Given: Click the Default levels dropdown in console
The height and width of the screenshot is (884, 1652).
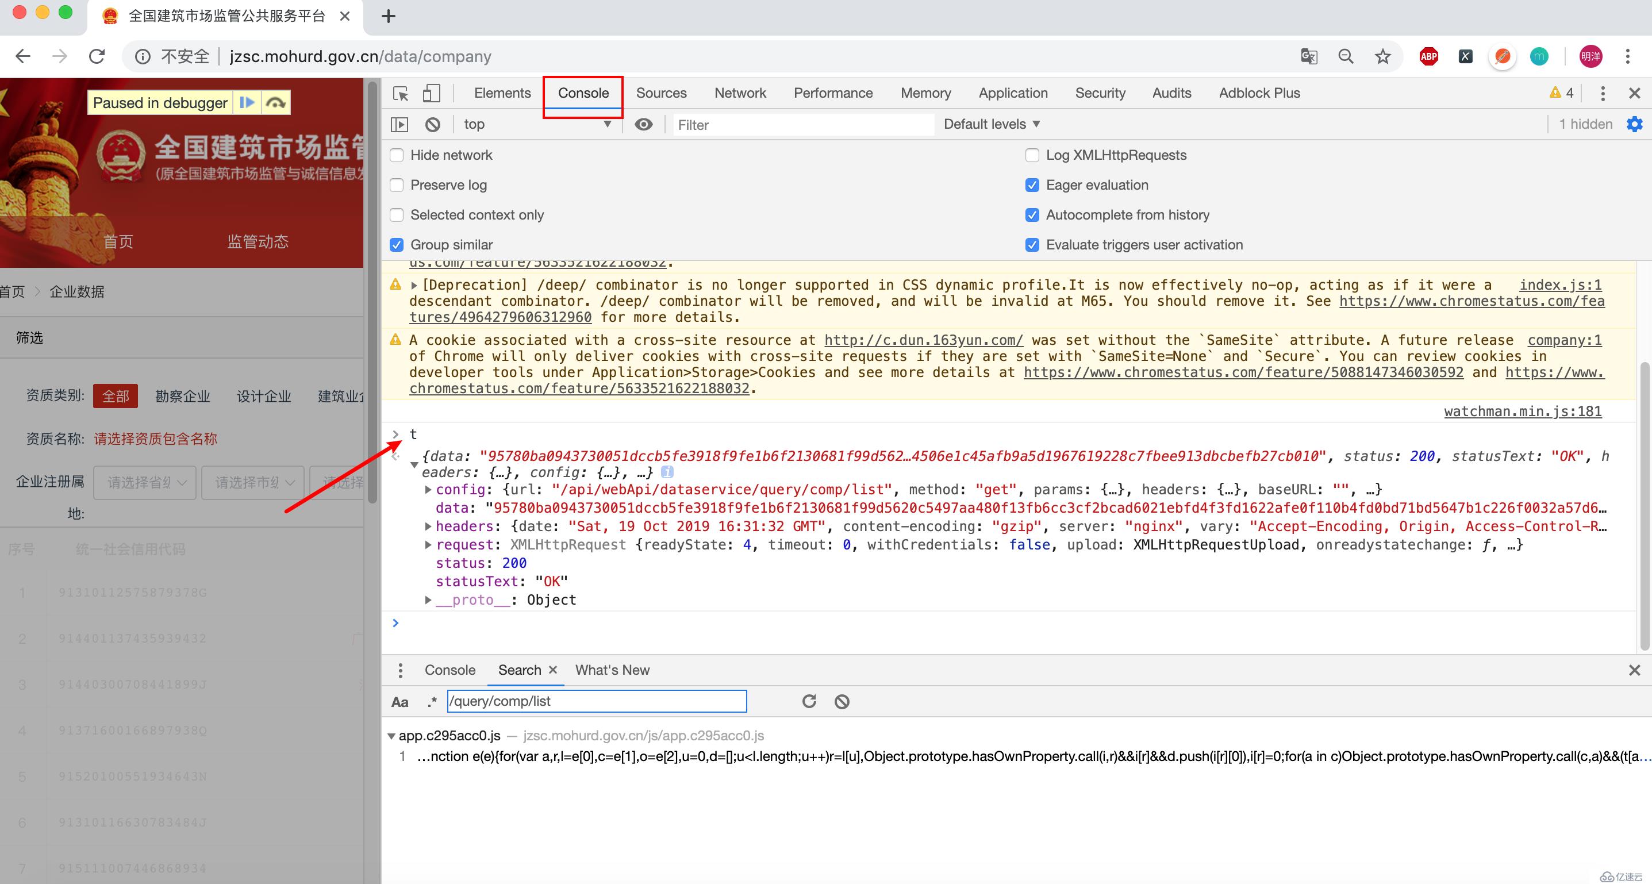Looking at the screenshot, I should click(x=990, y=124).
